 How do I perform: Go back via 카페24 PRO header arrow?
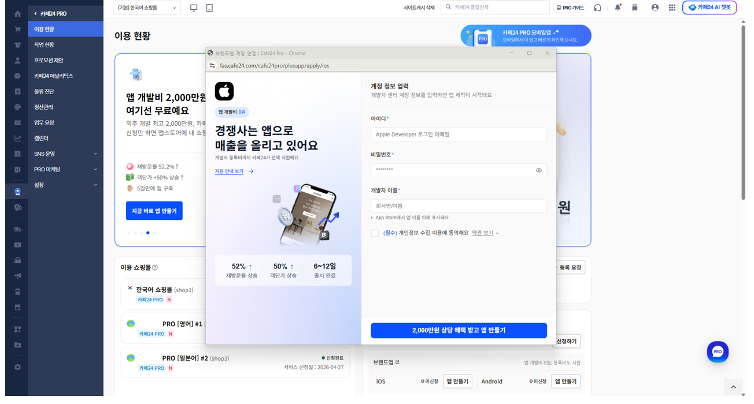point(35,13)
